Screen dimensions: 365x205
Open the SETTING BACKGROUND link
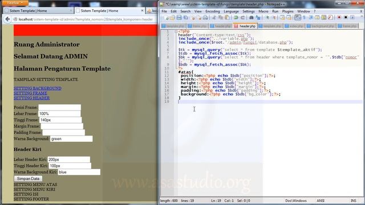[38, 88]
